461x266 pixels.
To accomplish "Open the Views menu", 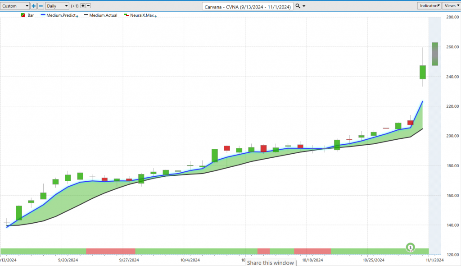I will (451, 6).
